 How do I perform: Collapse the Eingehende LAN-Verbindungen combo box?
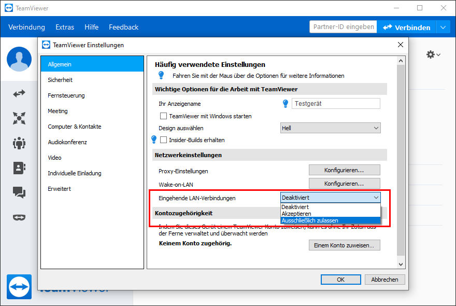coord(331,198)
